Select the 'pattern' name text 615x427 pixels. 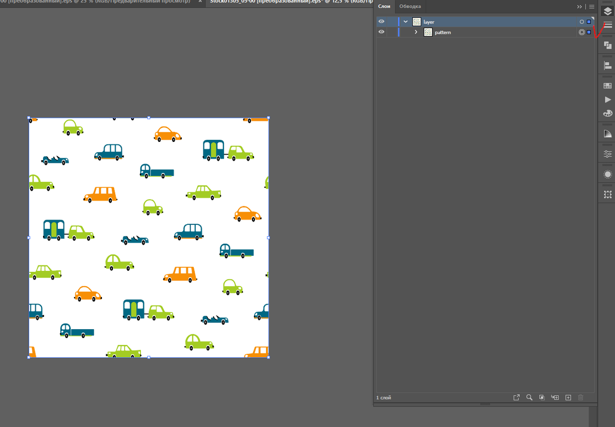point(443,32)
